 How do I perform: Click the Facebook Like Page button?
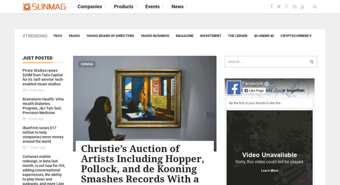coord(254,91)
